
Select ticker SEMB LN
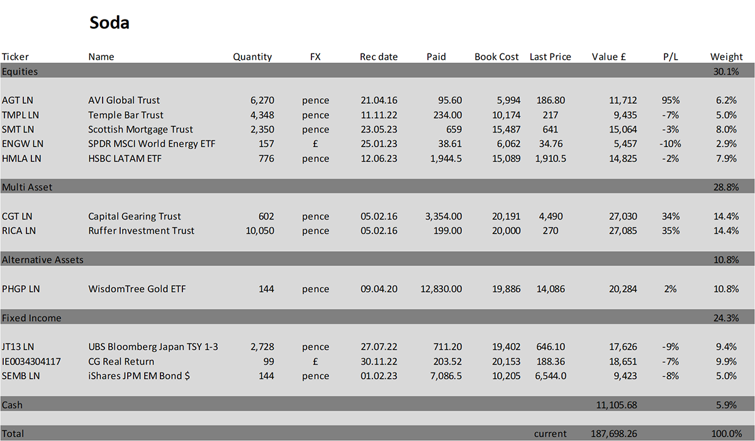[21, 376]
